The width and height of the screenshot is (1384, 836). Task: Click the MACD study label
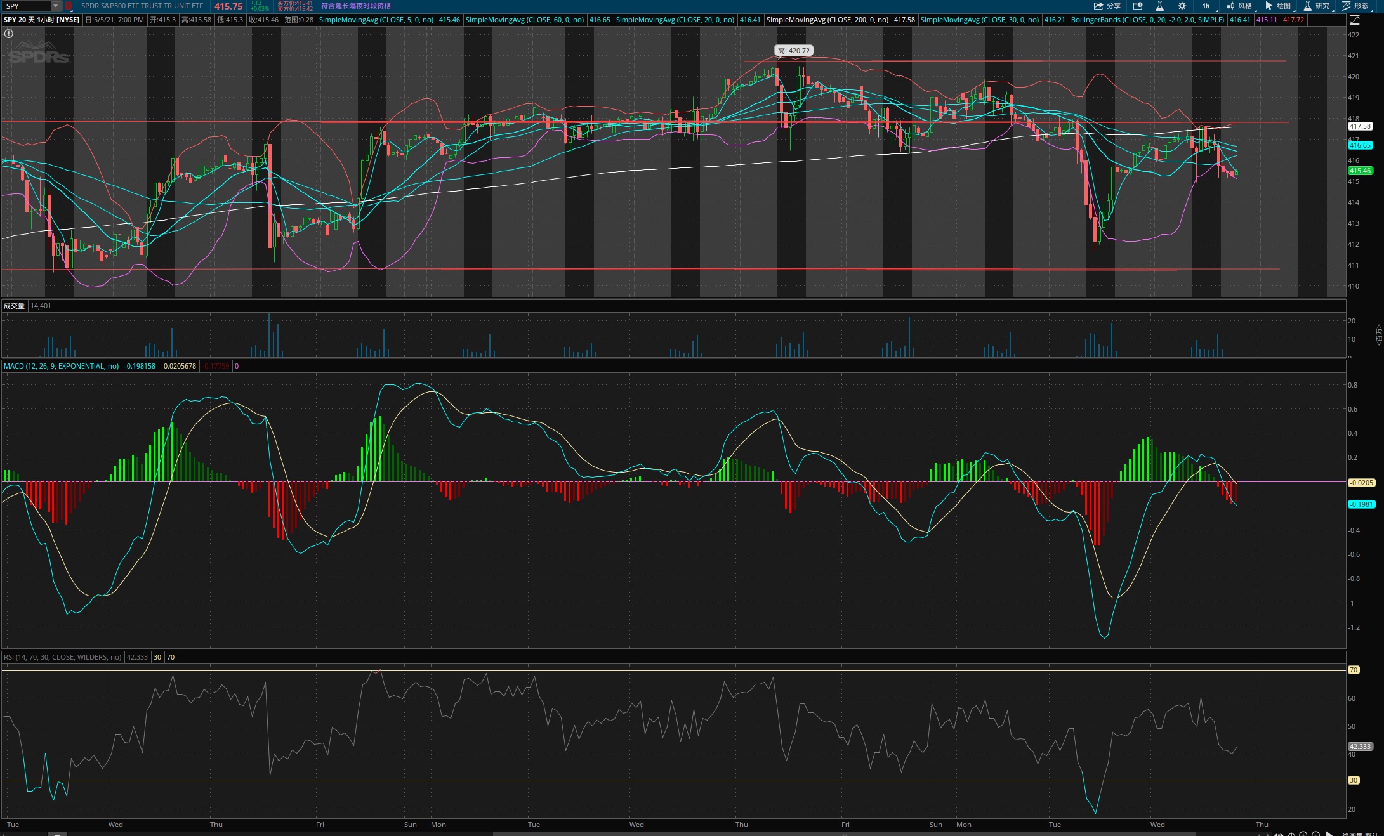[61, 366]
